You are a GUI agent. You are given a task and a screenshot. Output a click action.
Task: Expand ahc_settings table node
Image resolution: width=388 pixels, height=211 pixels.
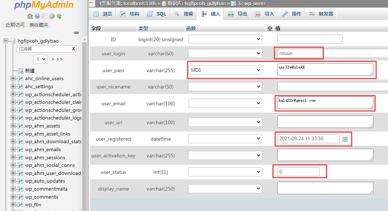point(13,86)
